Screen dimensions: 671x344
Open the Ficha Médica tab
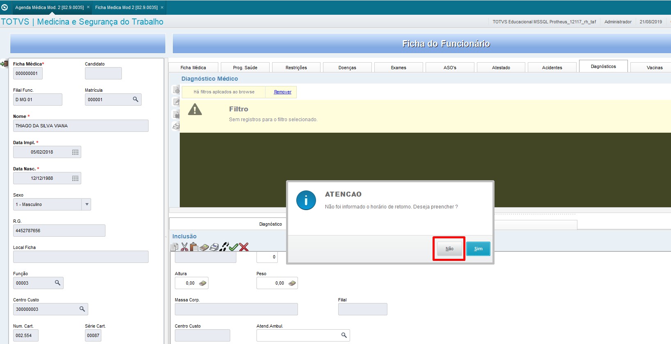[193, 68]
